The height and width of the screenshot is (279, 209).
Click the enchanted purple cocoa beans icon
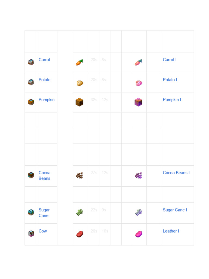pyautogui.click(x=139, y=175)
